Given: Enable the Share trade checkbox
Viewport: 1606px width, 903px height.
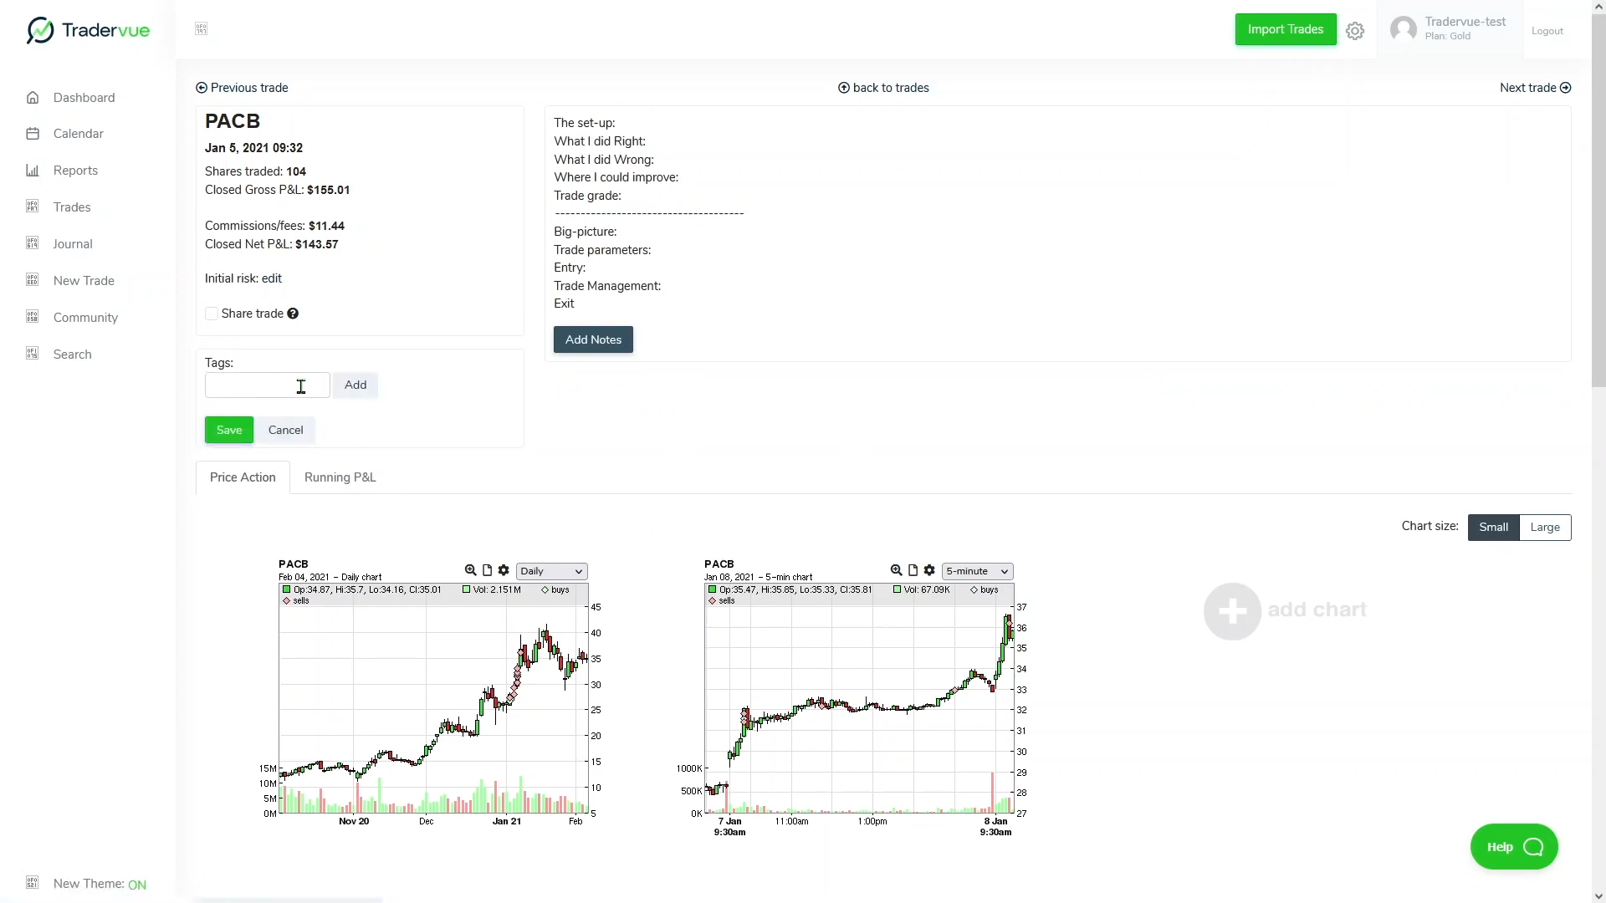Looking at the screenshot, I should click(x=212, y=314).
